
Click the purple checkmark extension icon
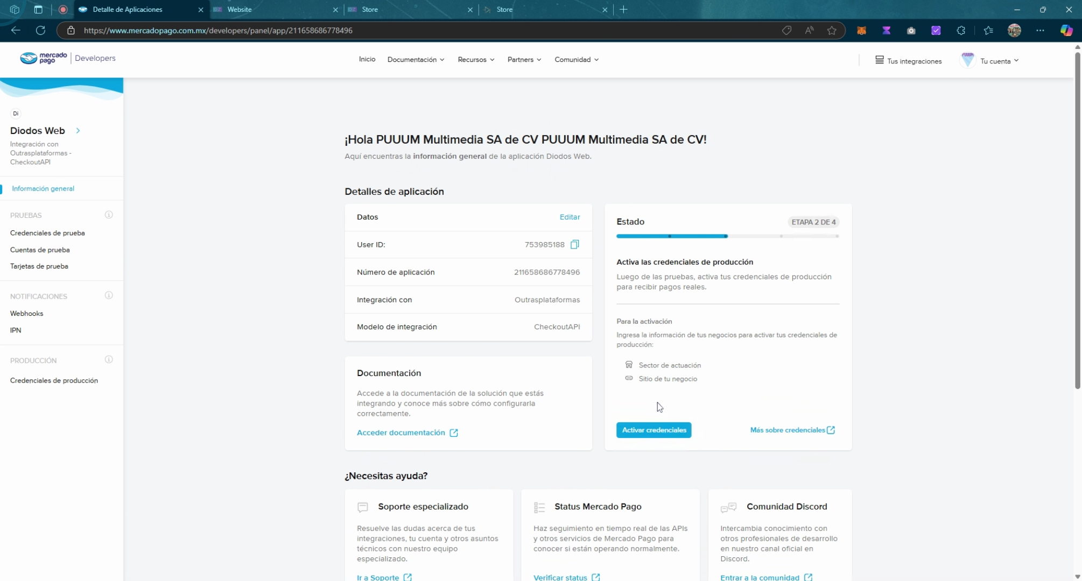pos(936,31)
